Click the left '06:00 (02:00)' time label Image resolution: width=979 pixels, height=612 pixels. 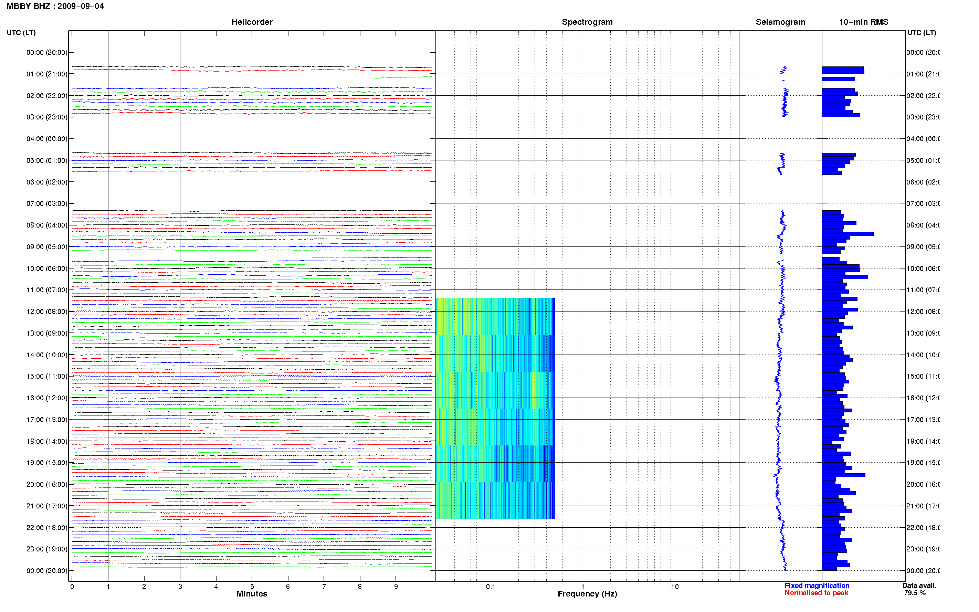pos(47,182)
